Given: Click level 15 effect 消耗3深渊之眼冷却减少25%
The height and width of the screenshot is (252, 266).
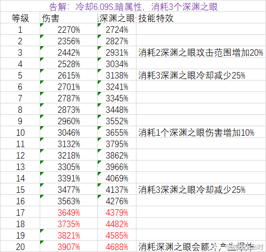Looking at the screenshot, I should (x=192, y=190).
